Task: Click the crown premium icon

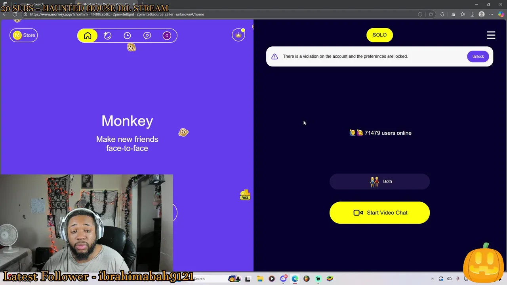Action: tap(238, 35)
